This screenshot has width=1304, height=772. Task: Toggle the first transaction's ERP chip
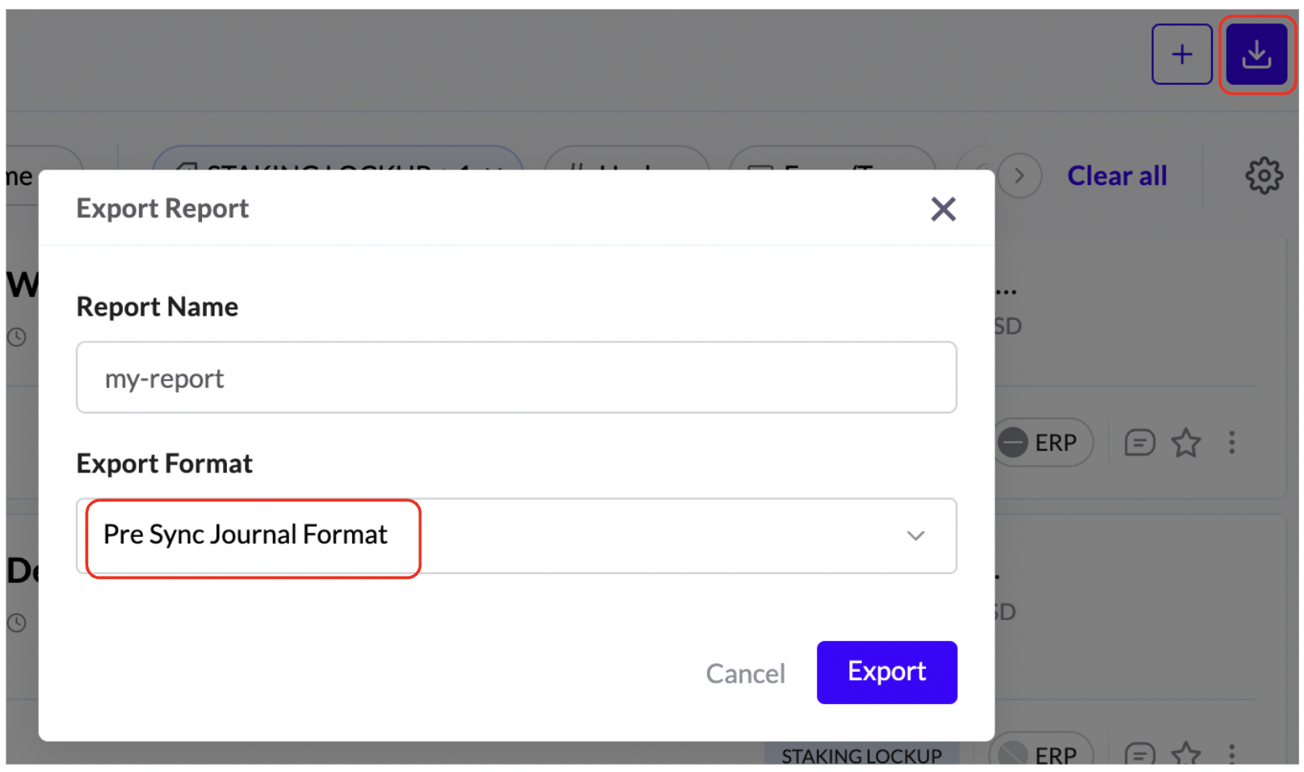pyautogui.click(x=1041, y=443)
